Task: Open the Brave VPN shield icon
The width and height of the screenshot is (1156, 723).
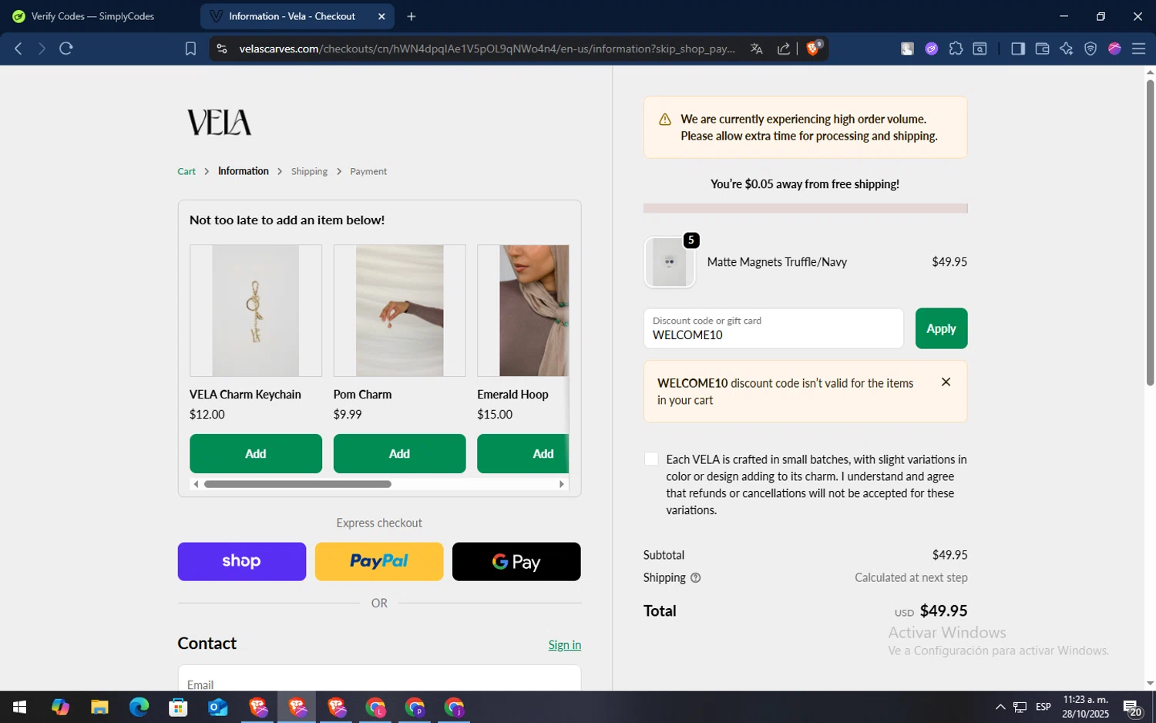Action: (1090, 49)
